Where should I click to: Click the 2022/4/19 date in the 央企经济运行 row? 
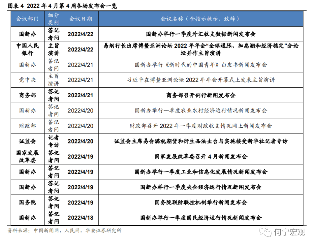80,187
